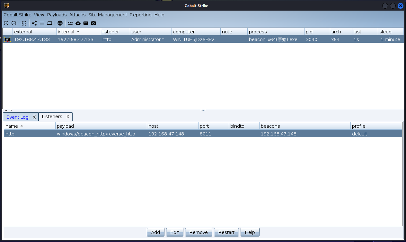
Task: Open the Payloads menu
Action: [57, 15]
